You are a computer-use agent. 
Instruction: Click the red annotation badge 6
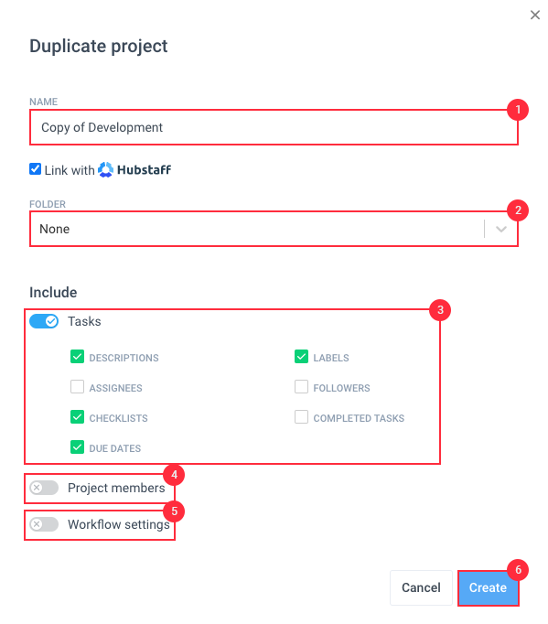518,570
